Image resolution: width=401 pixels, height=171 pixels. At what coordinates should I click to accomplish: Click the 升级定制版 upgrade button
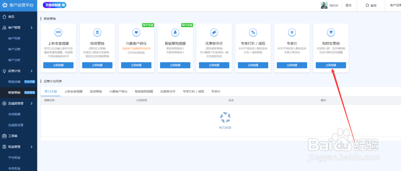pyautogui.click(x=55, y=5)
